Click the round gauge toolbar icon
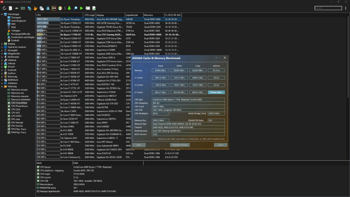 tap(60, 8)
